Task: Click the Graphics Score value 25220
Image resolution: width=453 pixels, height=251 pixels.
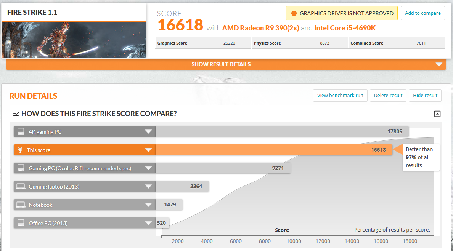Action: pyautogui.click(x=229, y=43)
